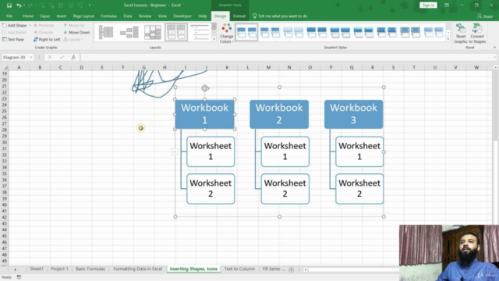The image size is (499, 281).
Task: Select the Workbook 2 shape
Action: coord(279,115)
